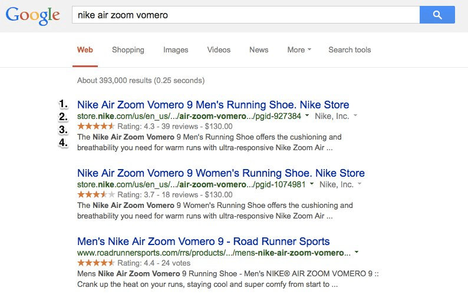Go to Google logo home
Screen dimensions: 468x301
(x=33, y=16)
